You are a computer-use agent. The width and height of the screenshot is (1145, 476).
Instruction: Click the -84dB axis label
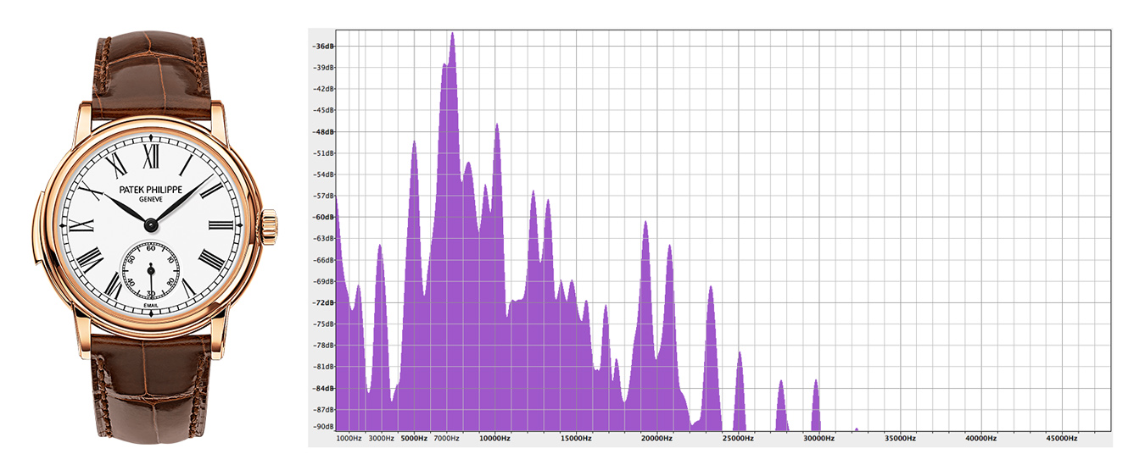[324, 389]
